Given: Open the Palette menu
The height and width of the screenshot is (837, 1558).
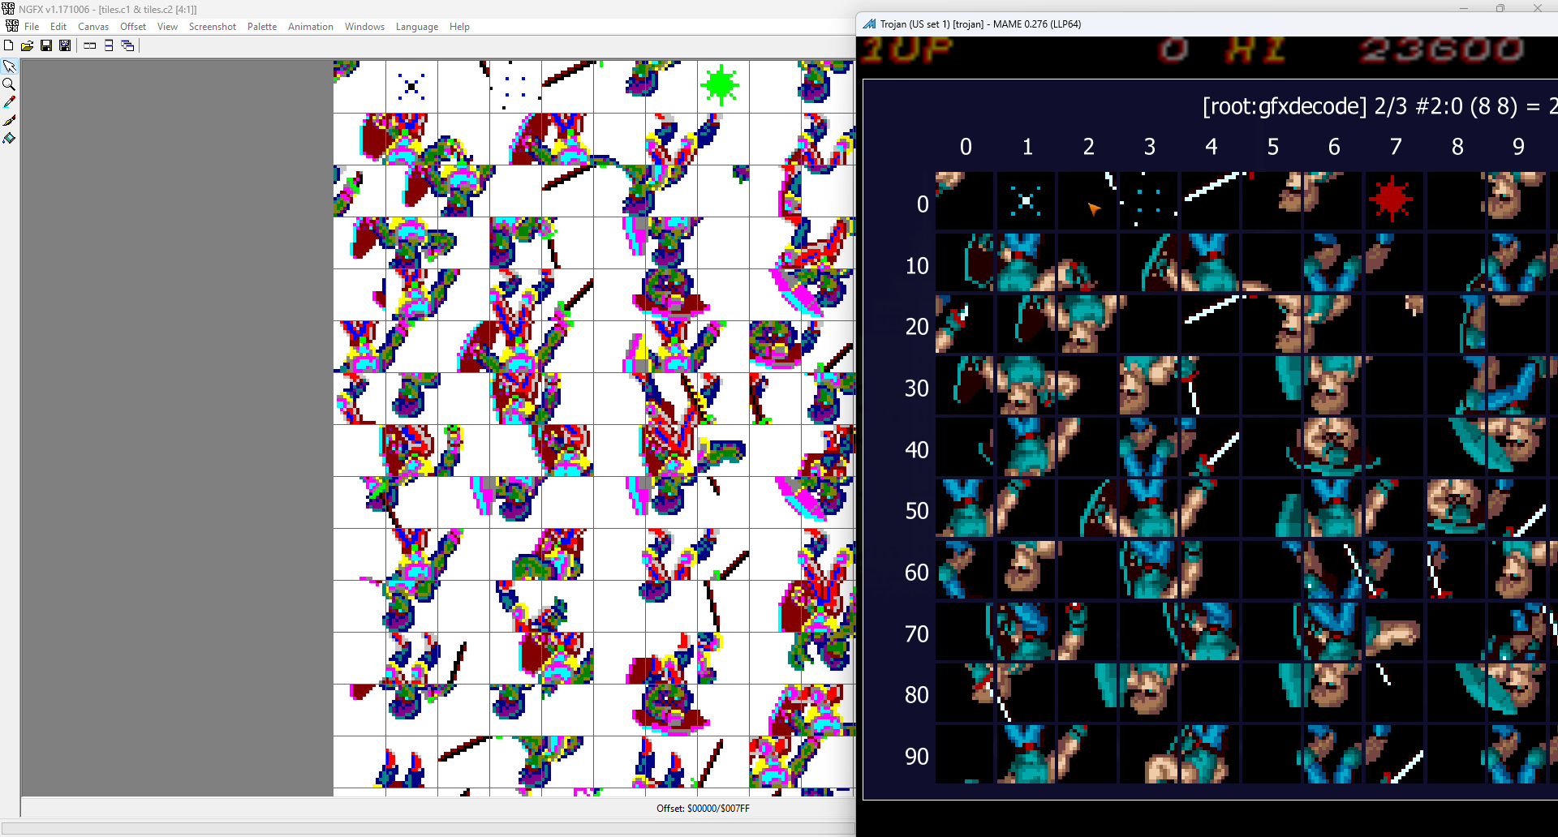Looking at the screenshot, I should (x=262, y=27).
